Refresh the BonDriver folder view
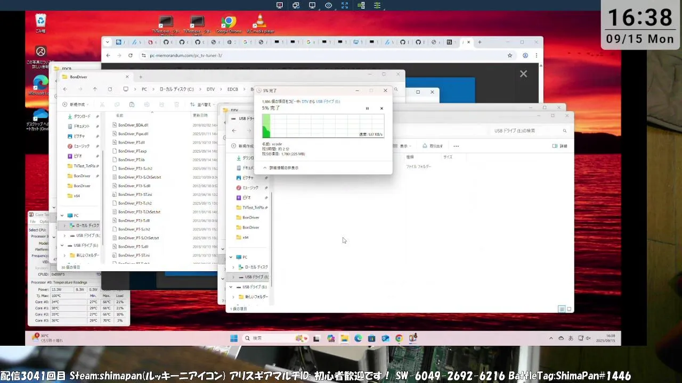682x383 pixels. tap(110, 89)
